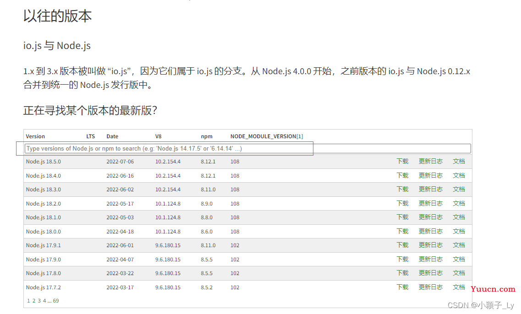The width and height of the screenshot is (521, 314).
Task: Jump to last page 69
Action: pos(56,301)
